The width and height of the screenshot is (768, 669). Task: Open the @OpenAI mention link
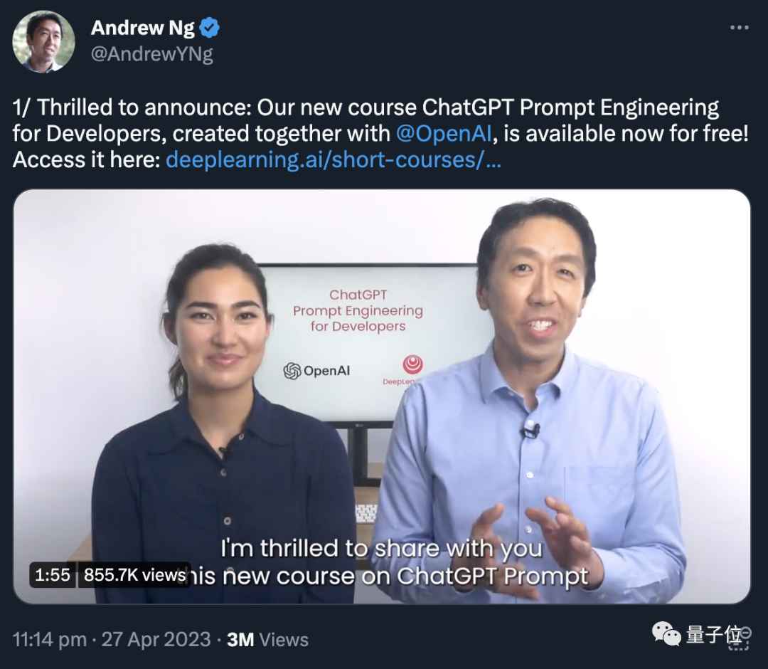click(x=443, y=134)
